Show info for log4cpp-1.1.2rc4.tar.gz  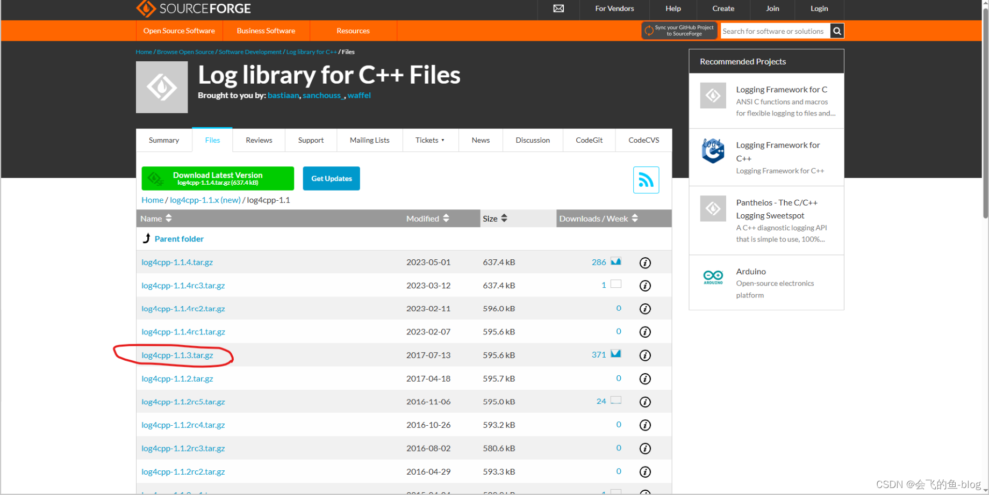click(645, 425)
